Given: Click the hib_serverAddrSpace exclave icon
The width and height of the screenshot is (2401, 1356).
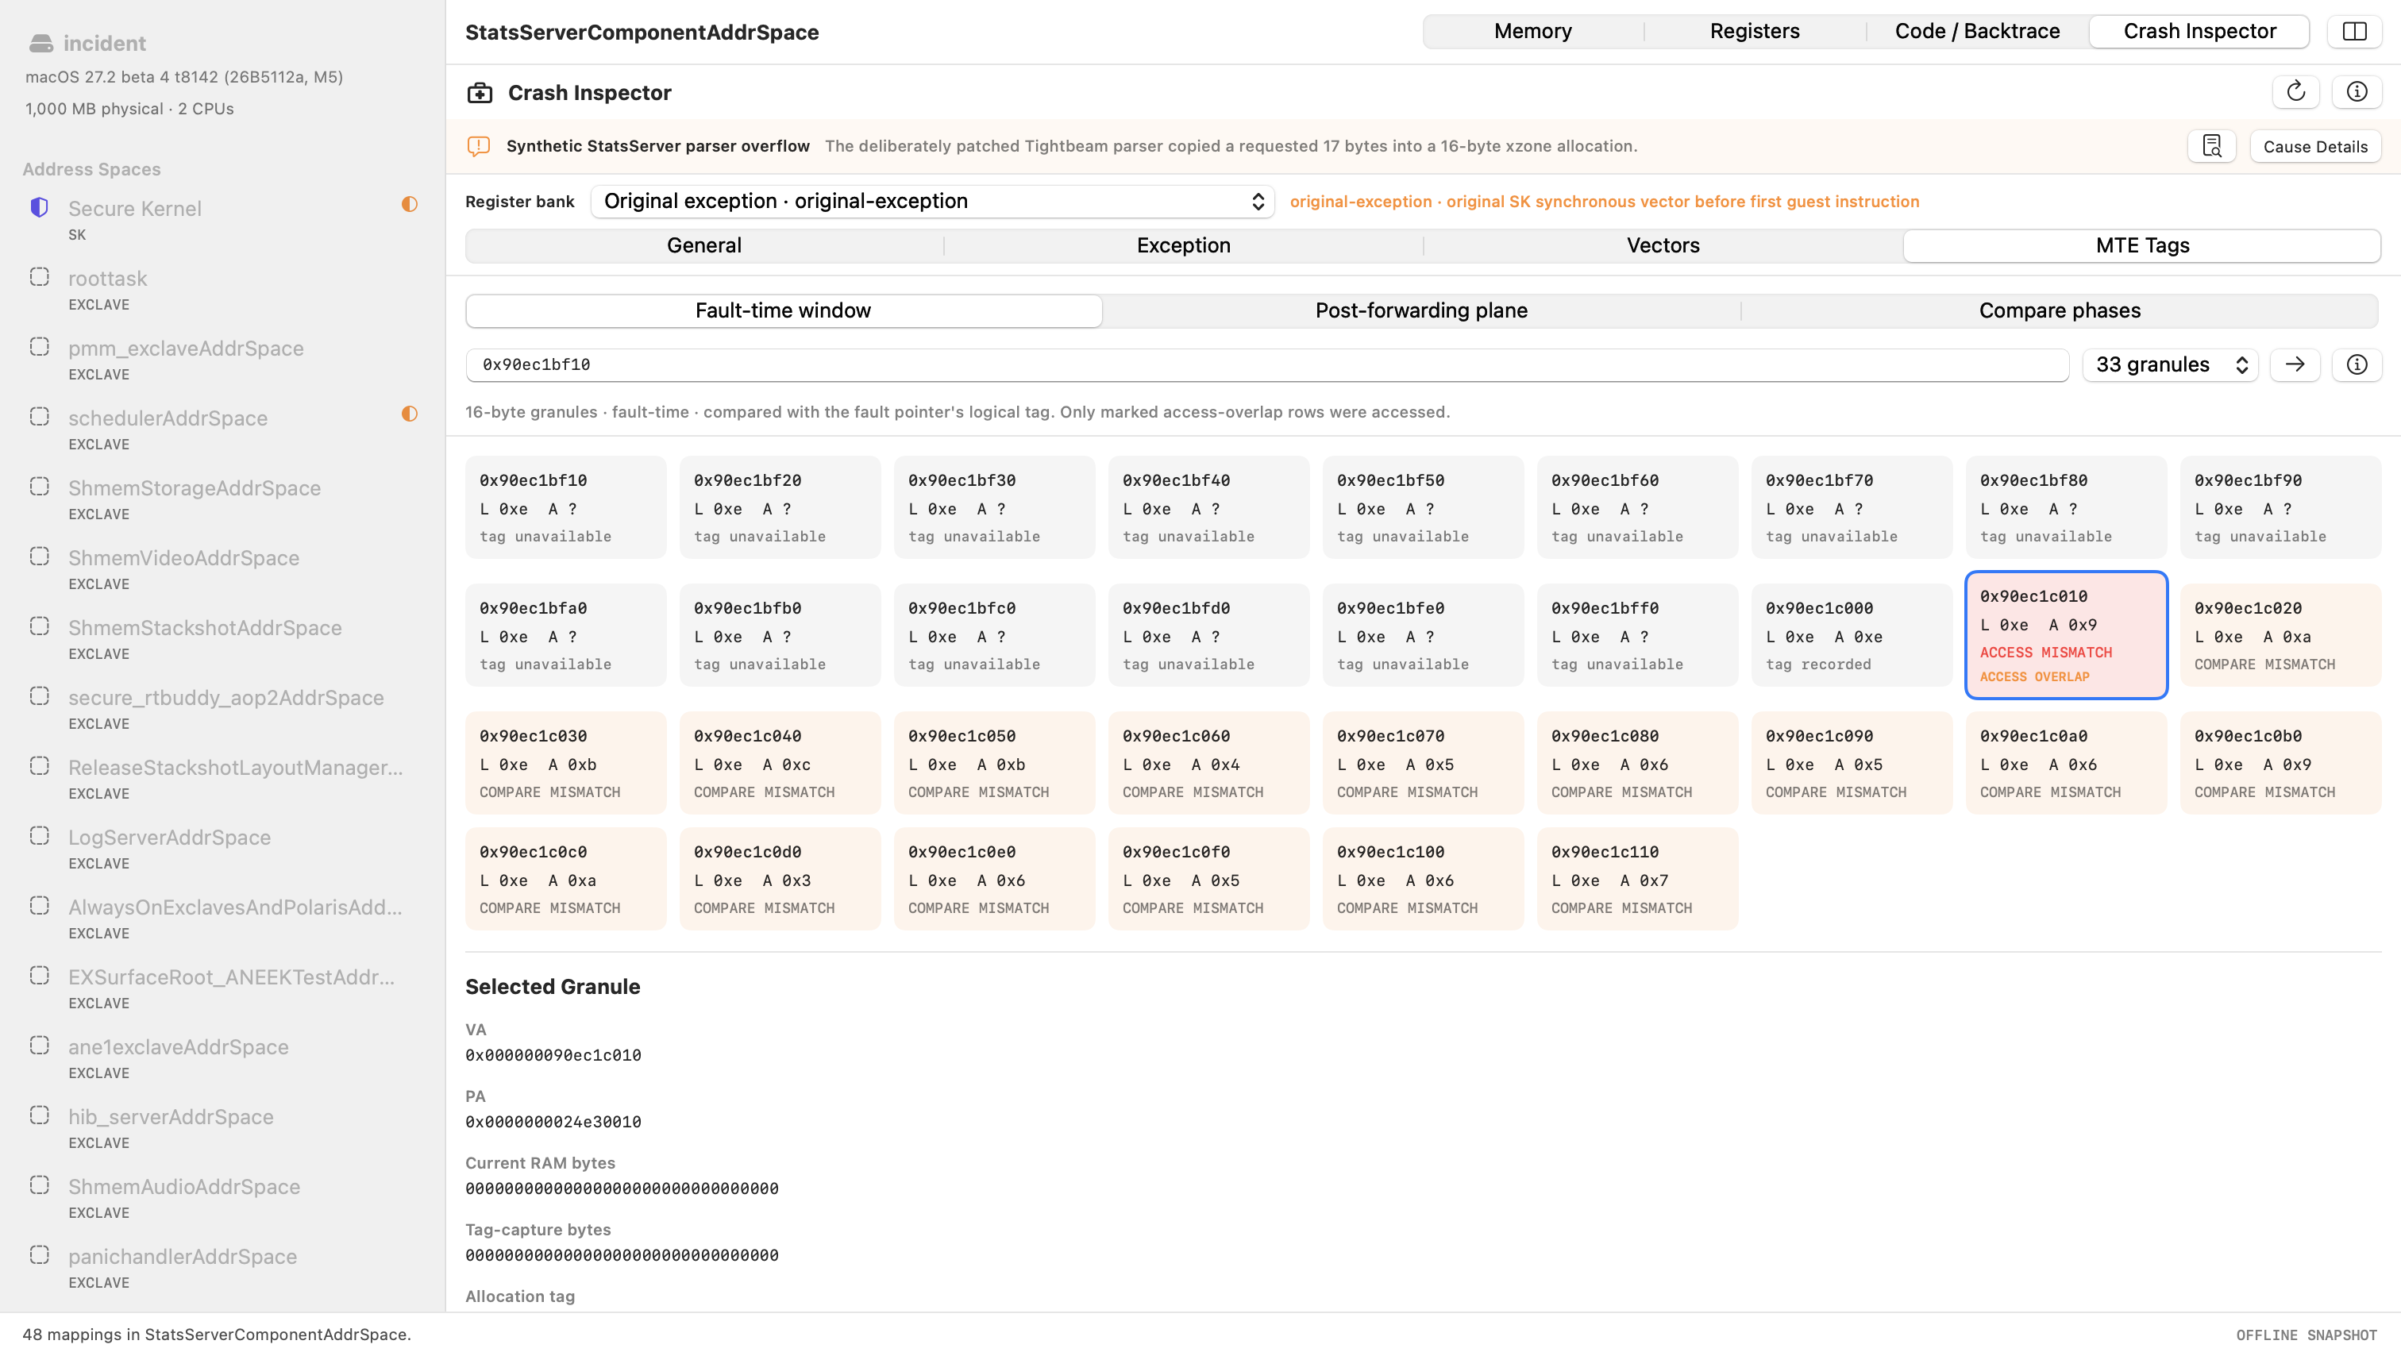Looking at the screenshot, I should tap(39, 1115).
